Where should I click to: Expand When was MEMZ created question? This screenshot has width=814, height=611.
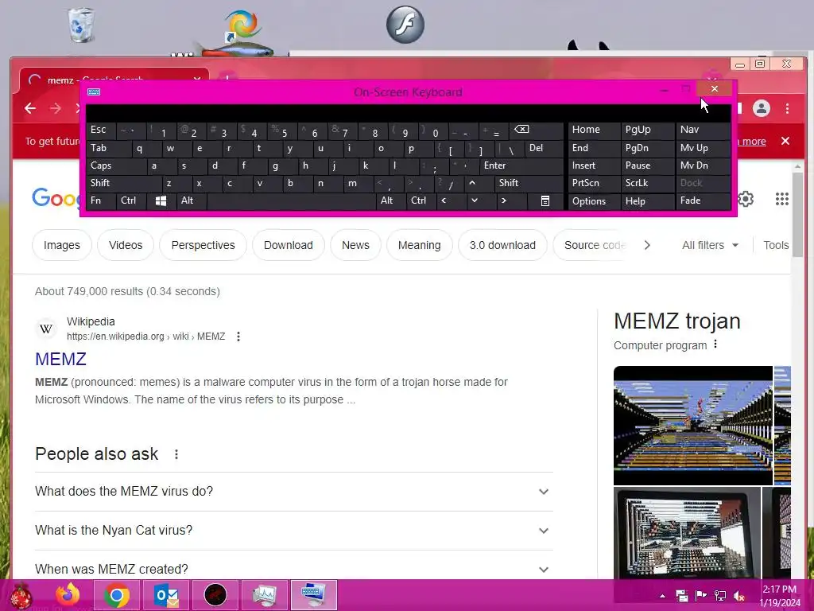pos(294,570)
